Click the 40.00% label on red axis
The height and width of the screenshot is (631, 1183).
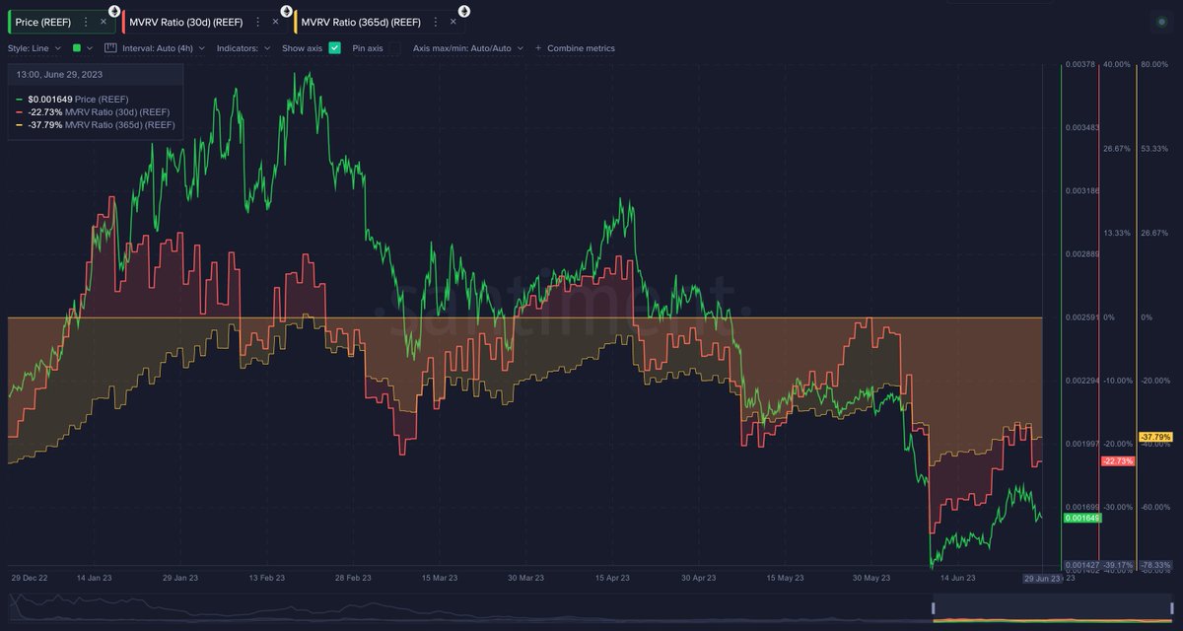coord(1117,64)
